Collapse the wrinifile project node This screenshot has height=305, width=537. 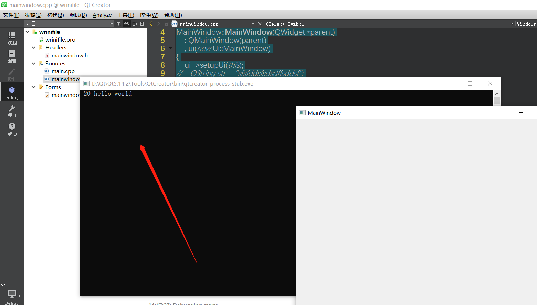click(28, 32)
